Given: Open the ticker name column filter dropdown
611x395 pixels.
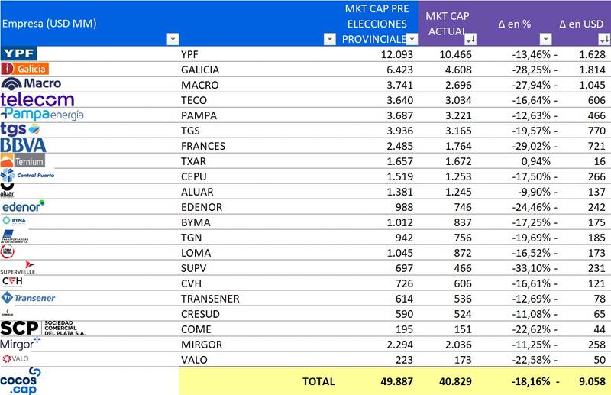Looking at the screenshot, I should click(329, 39).
